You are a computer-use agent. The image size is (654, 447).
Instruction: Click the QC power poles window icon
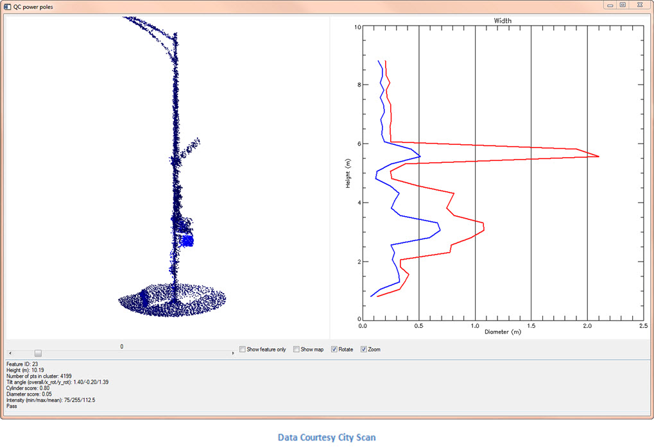tap(7, 5)
